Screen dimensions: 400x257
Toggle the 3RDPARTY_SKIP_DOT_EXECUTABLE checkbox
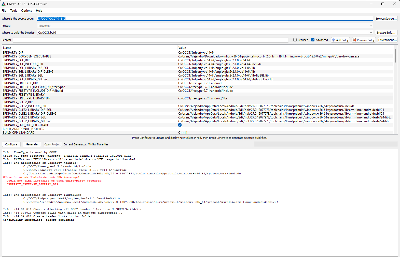point(180,125)
